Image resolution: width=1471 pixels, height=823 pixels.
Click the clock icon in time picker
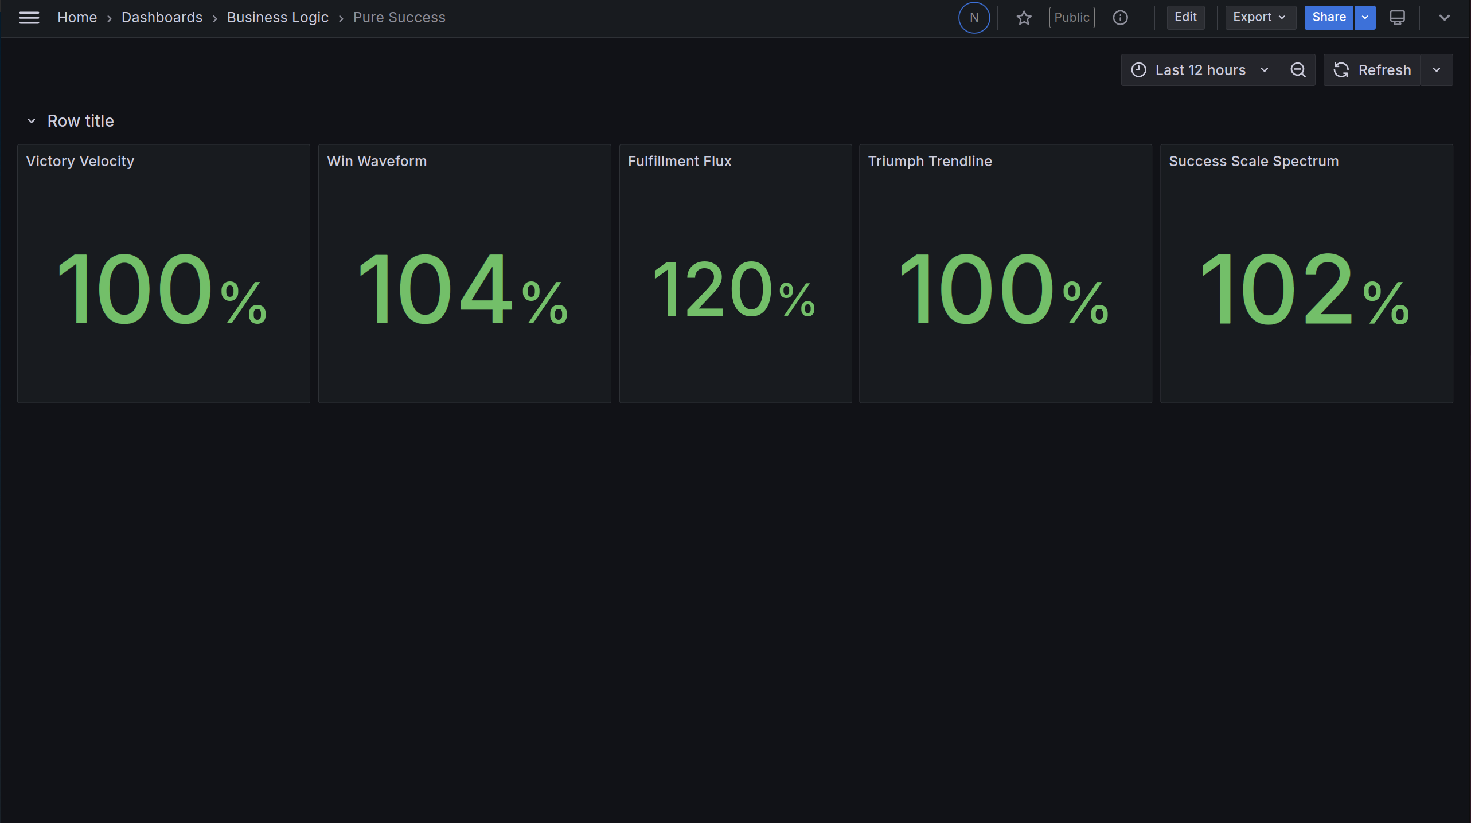point(1139,70)
